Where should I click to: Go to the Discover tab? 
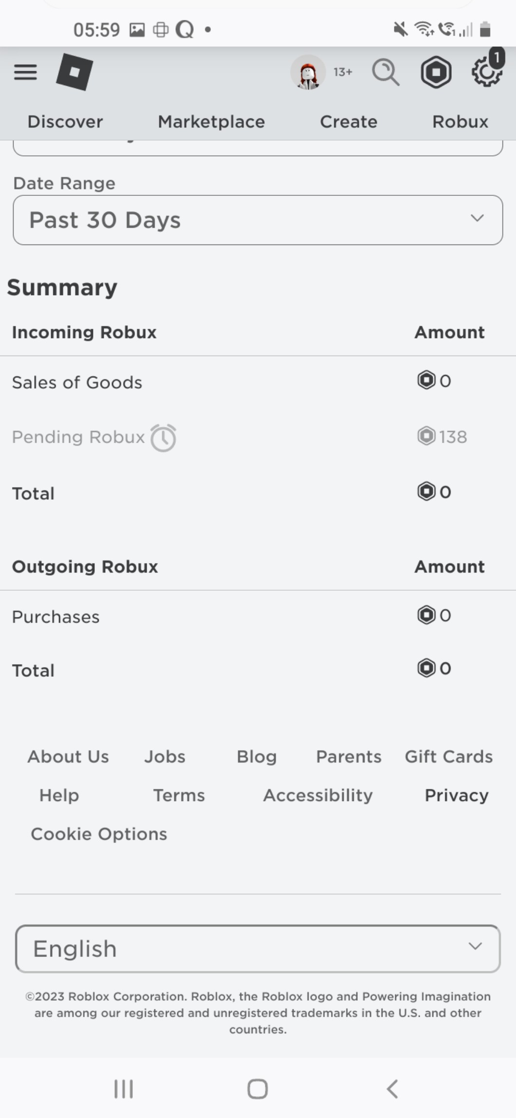65,122
